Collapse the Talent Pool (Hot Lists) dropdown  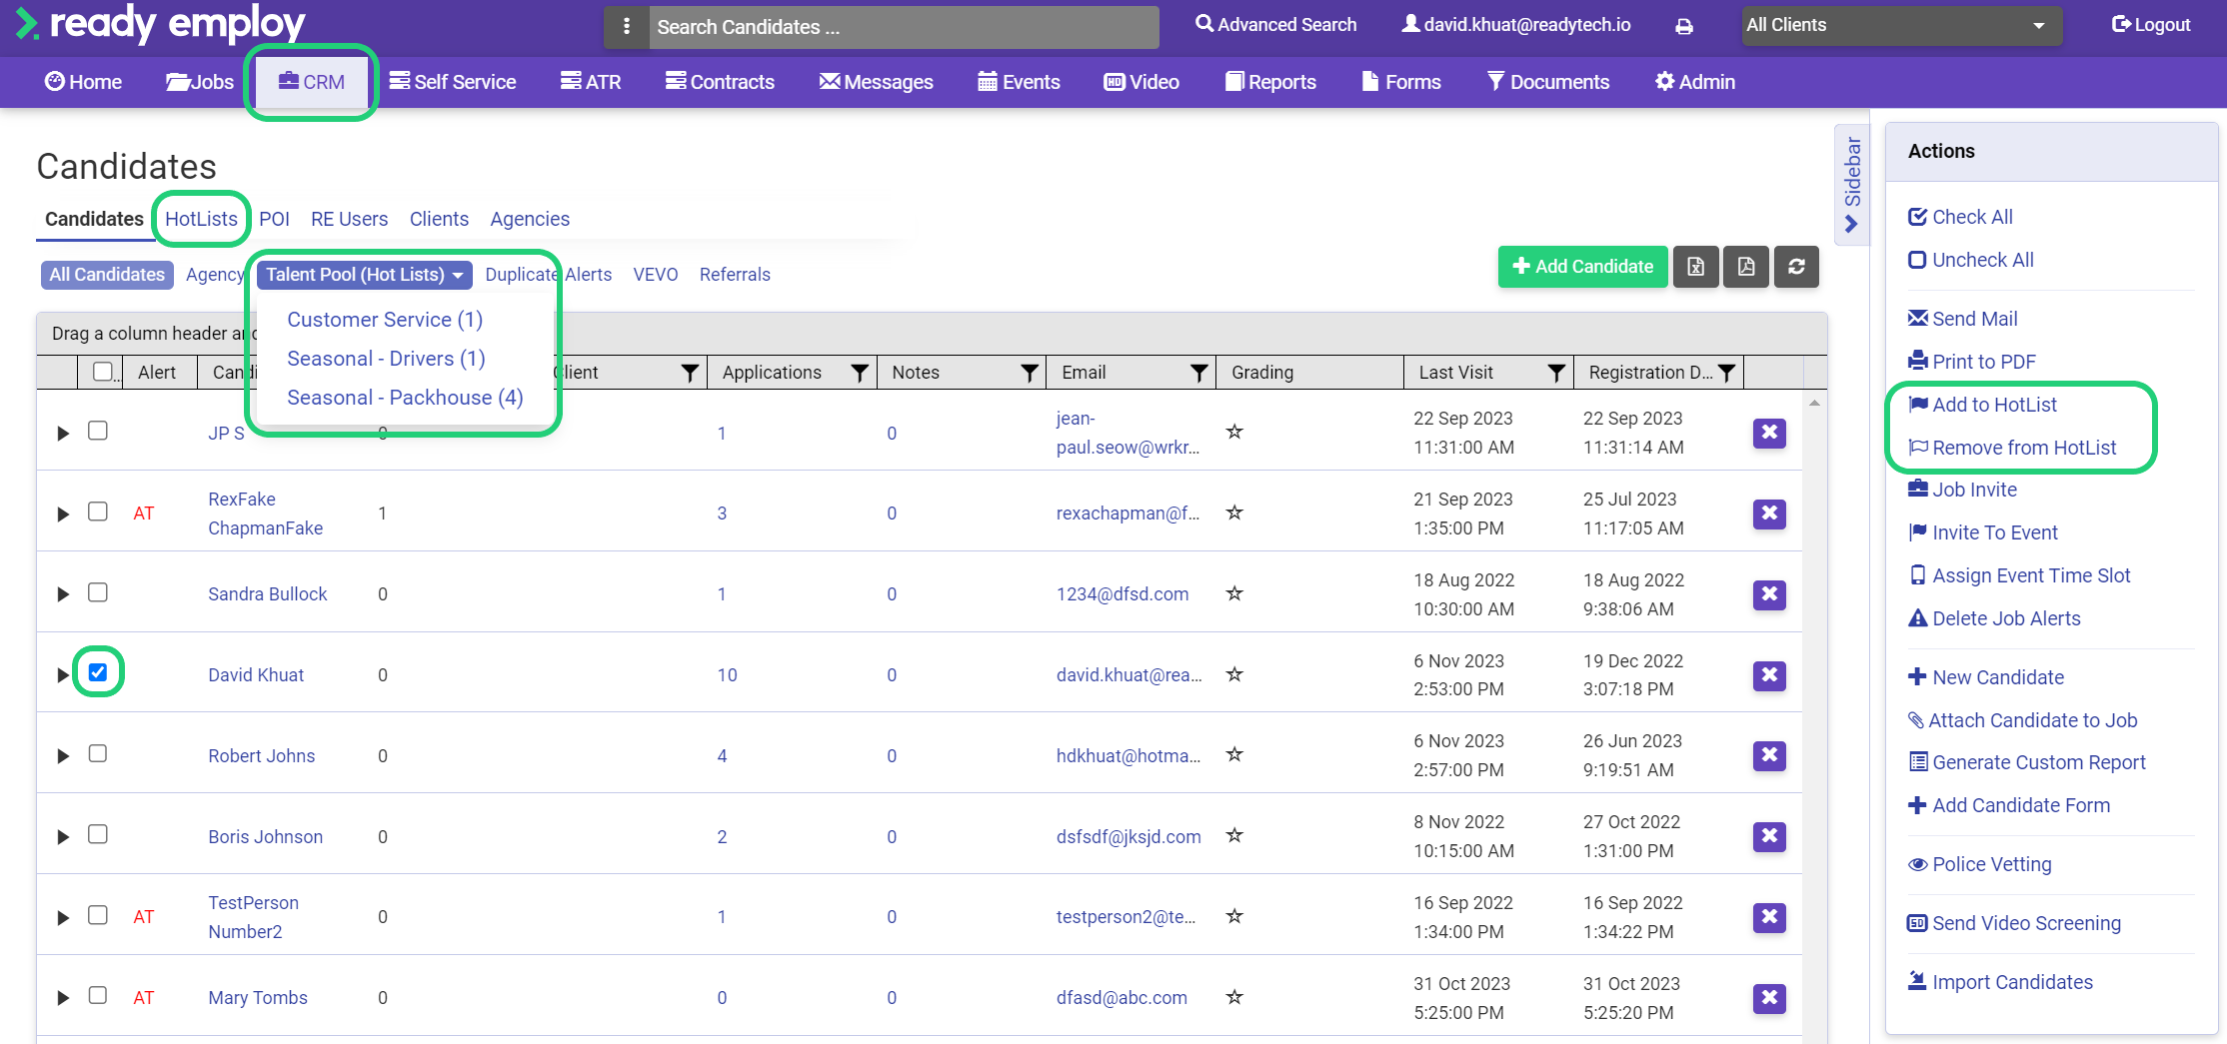click(364, 275)
